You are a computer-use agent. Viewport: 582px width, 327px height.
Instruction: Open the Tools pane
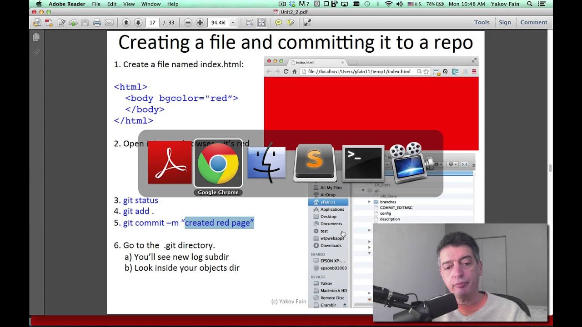point(482,22)
